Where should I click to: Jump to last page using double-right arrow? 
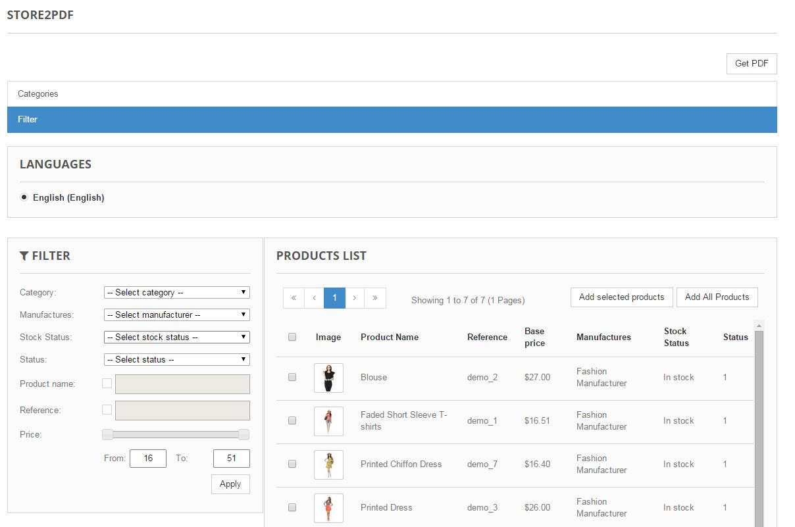point(375,298)
